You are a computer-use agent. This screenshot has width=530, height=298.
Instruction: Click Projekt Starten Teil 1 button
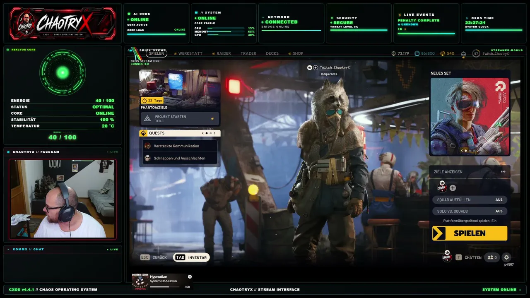[180, 119]
